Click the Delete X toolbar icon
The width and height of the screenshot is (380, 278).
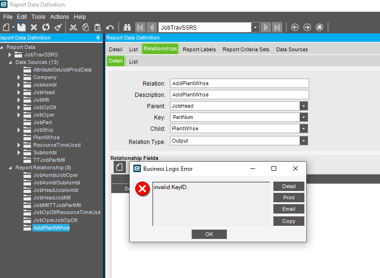tap(34, 27)
